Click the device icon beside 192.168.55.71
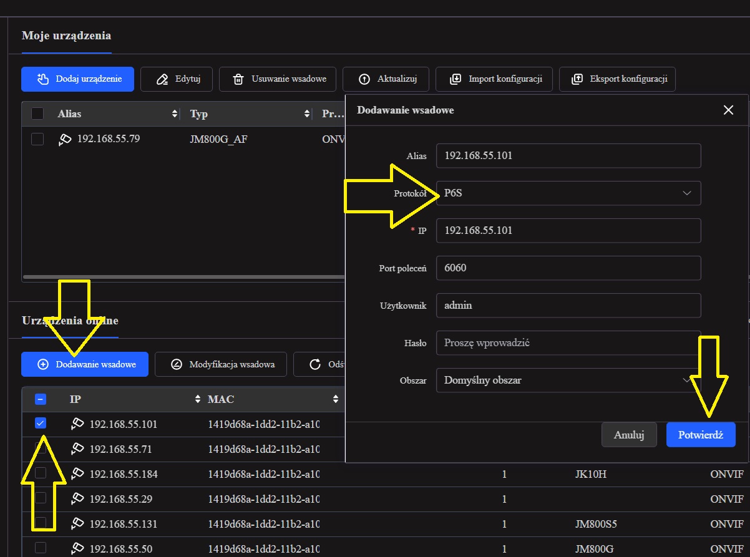This screenshot has height=557, width=750. 77,449
